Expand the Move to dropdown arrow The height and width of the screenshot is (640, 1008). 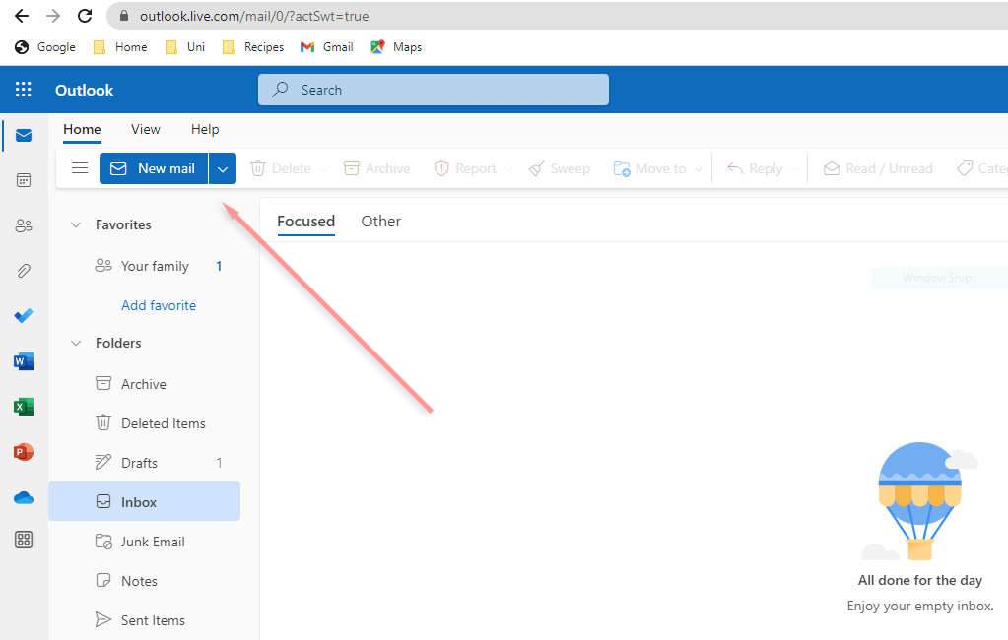click(x=699, y=169)
